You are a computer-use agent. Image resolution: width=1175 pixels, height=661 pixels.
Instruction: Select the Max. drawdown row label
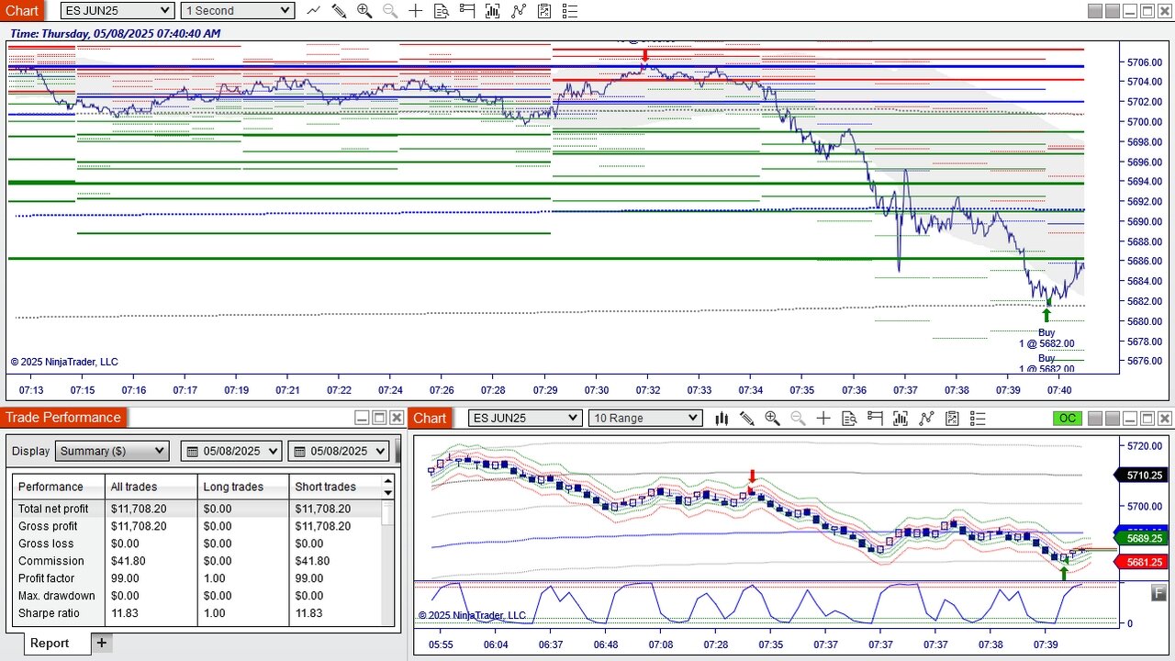[x=57, y=596]
